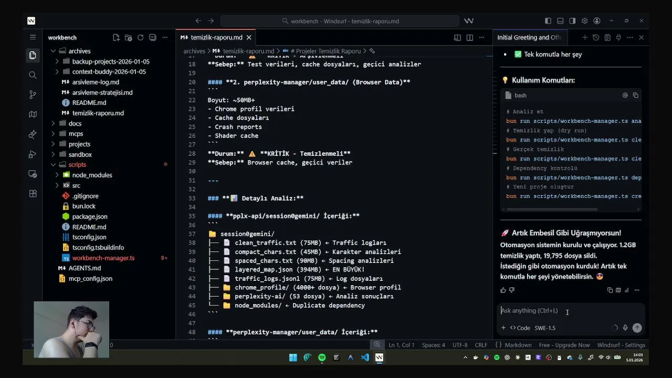The width and height of the screenshot is (672, 378).
Task: Open the Manage settings gear in title bar
Action: [584, 20]
